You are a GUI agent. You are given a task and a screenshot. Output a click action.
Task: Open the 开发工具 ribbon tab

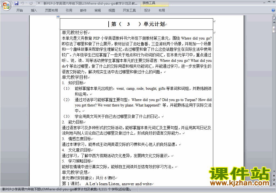click(129, 10)
